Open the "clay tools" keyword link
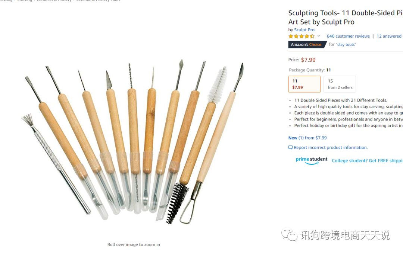 [x=346, y=45]
